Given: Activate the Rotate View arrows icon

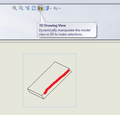Looking at the screenshot, I should [34, 8].
